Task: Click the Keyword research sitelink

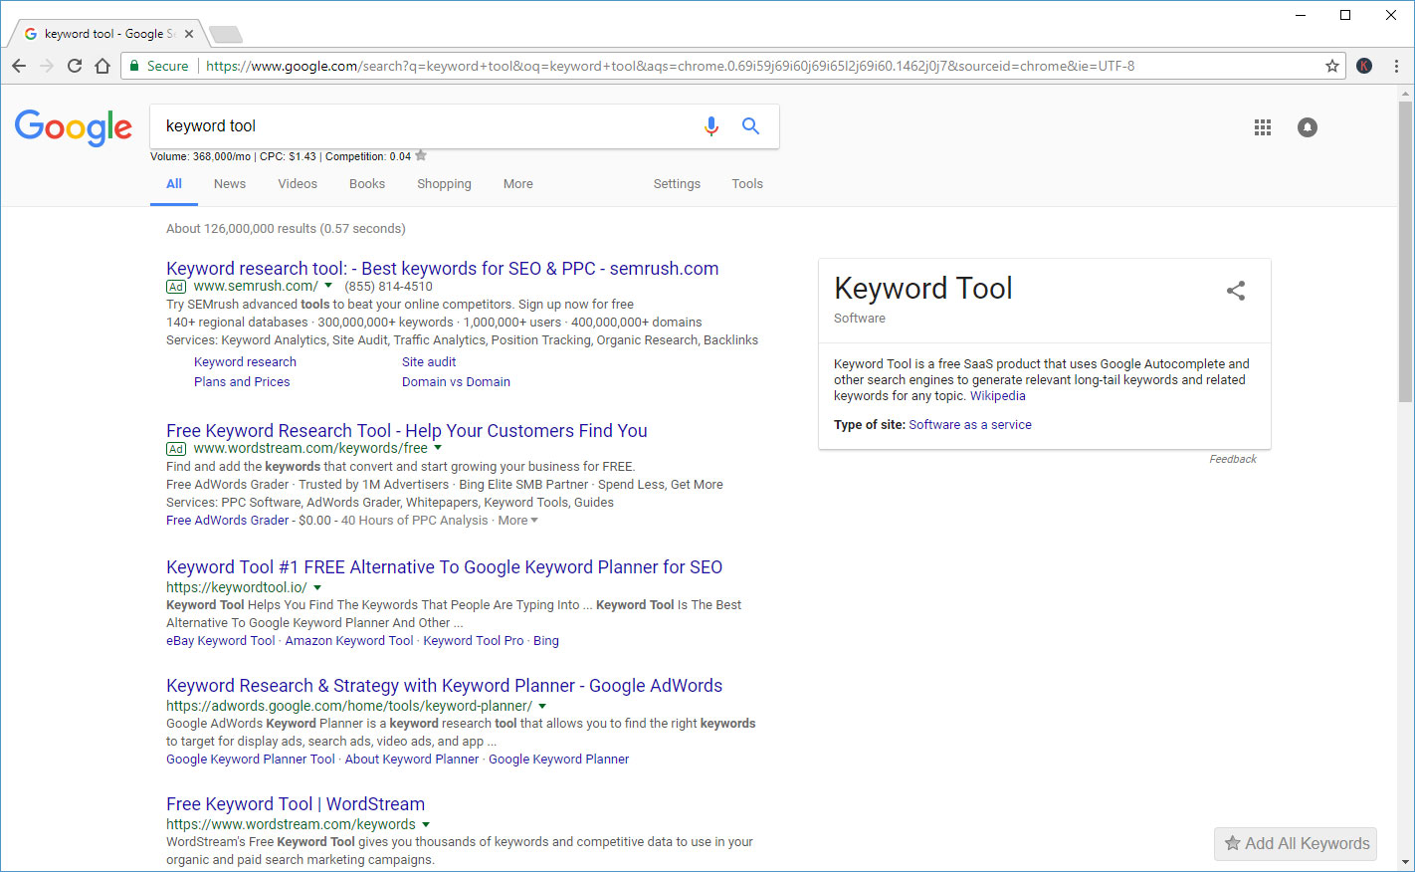Action: tap(245, 362)
